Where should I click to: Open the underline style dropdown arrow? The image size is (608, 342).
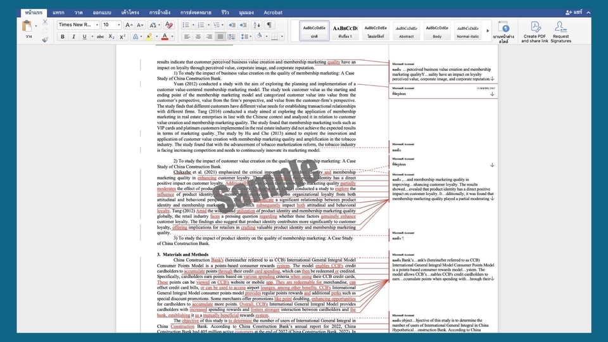point(92,37)
